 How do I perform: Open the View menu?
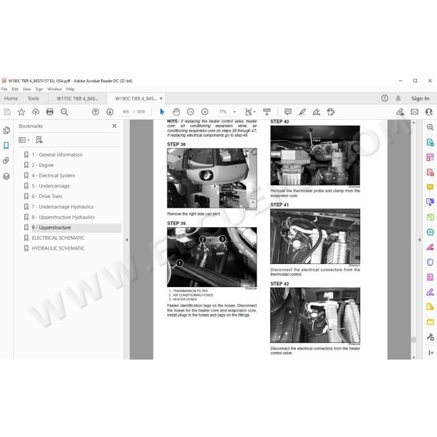(x=27, y=89)
